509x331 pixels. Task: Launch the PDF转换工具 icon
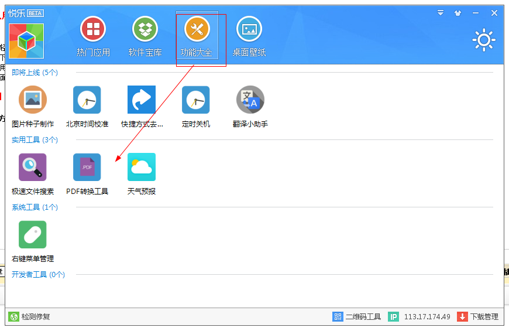[87, 167]
